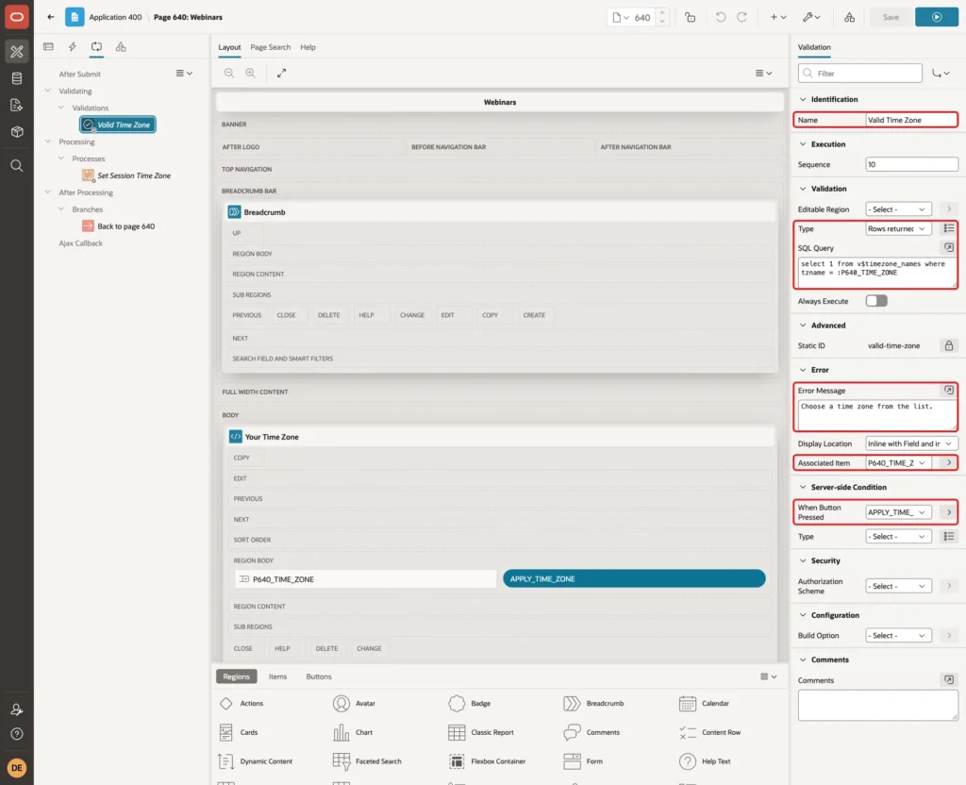
Task: Click the Static ID lock icon
Action: [949, 345]
